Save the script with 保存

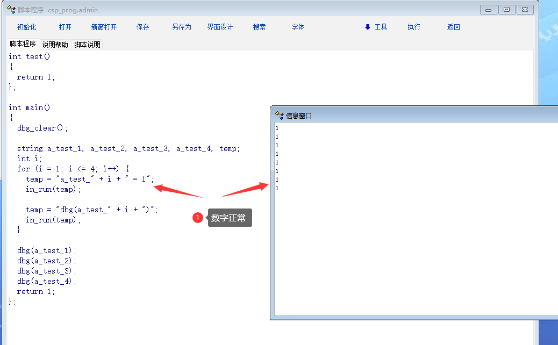click(x=143, y=27)
